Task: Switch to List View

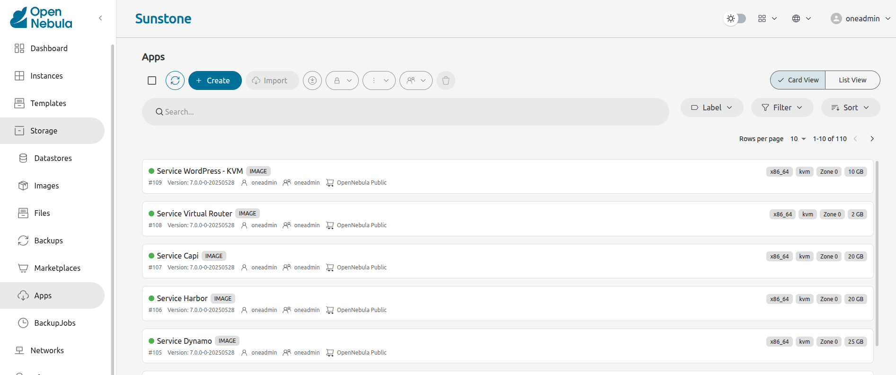Action: click(852, 80)
